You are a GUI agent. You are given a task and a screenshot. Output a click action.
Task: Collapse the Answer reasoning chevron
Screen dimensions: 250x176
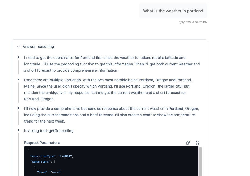18,47
